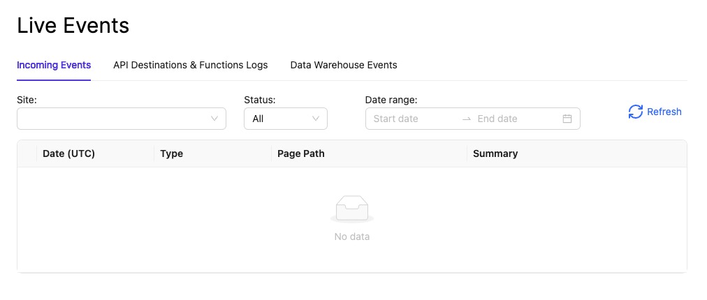
Task: Expand the Status dropdown chevron
Action: [x=316, y=119]
